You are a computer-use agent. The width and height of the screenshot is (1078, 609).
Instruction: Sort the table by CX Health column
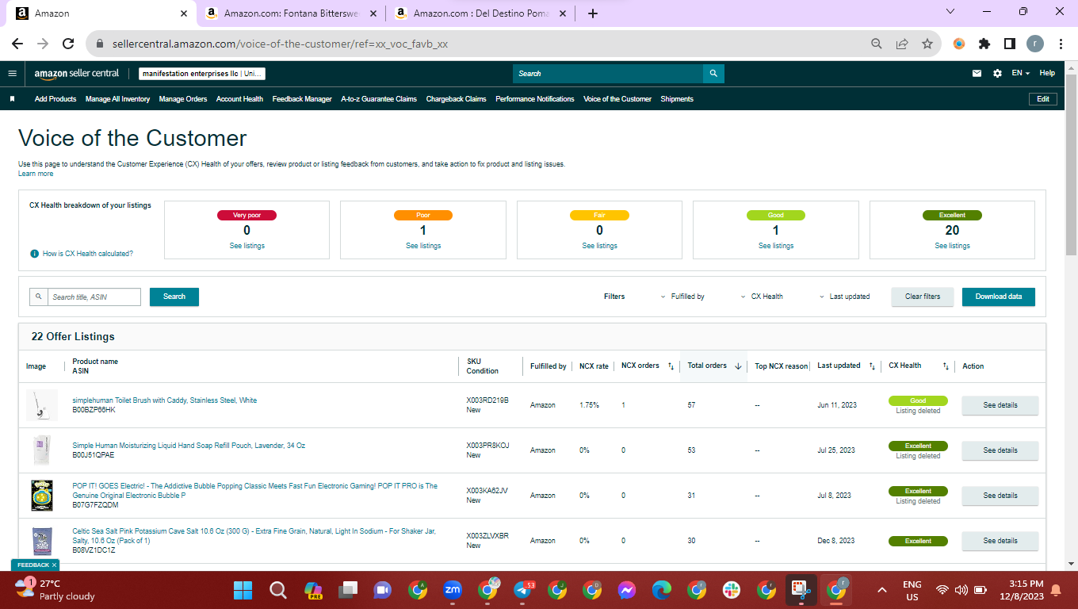click(946, 366)
